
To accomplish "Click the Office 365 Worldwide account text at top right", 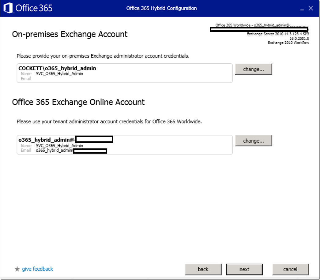I will tap(262, 25).
